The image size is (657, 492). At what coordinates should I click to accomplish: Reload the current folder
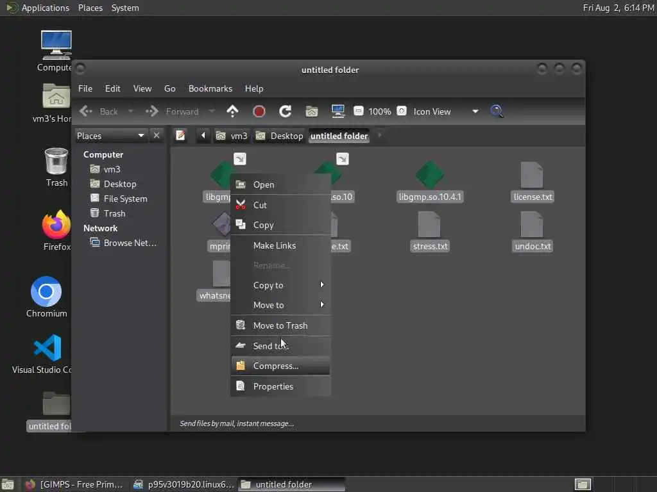[286, 111]
